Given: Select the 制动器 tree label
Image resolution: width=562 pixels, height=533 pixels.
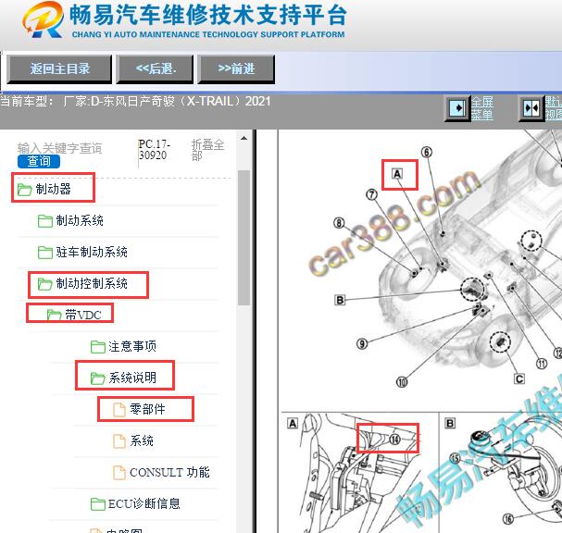Looking at the screenshot, I should click(x=53, y=189).
